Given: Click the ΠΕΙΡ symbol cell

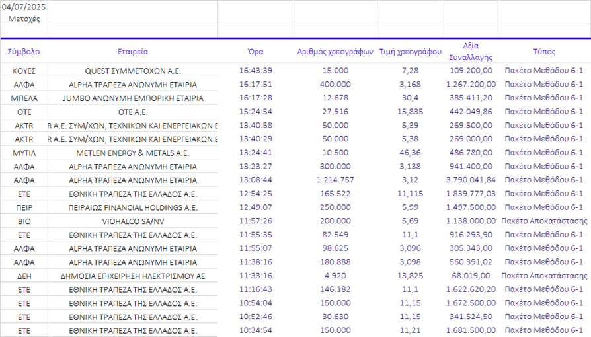Looking at the screenshot, I should [24, 207].
